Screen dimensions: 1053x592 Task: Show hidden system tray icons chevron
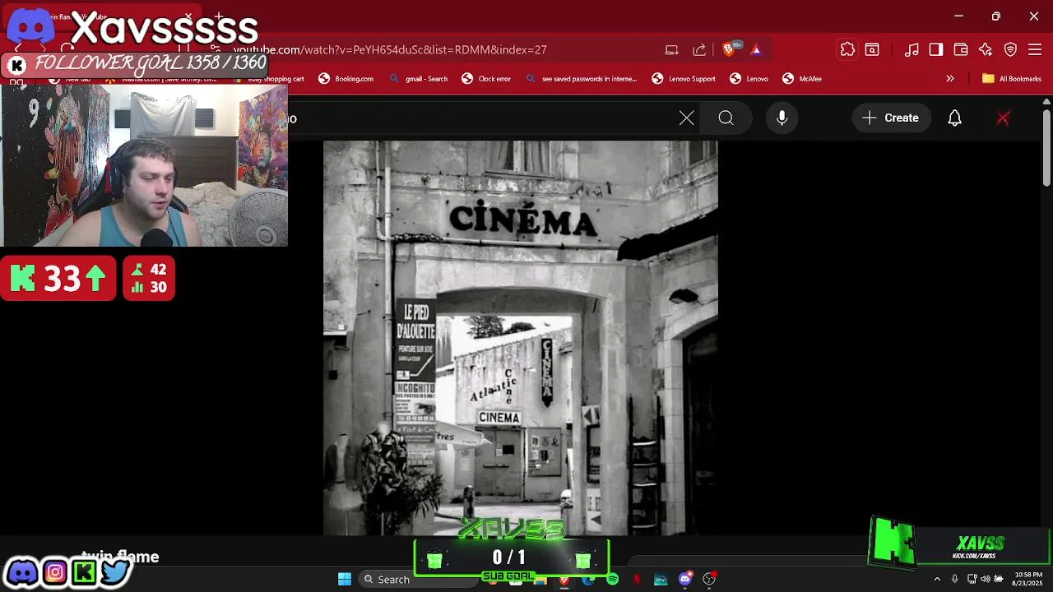[x=937, y=579]
